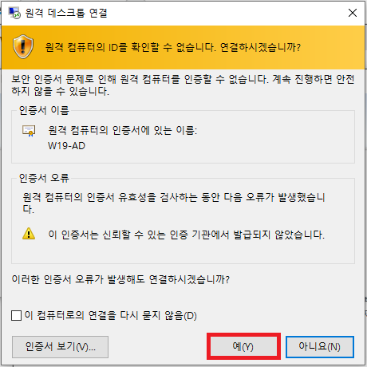Click the '원격 컴퓨터의 인증서에 있는 이름:' label
The height and width of the screenshot is (367, 367).
(122, 130)
